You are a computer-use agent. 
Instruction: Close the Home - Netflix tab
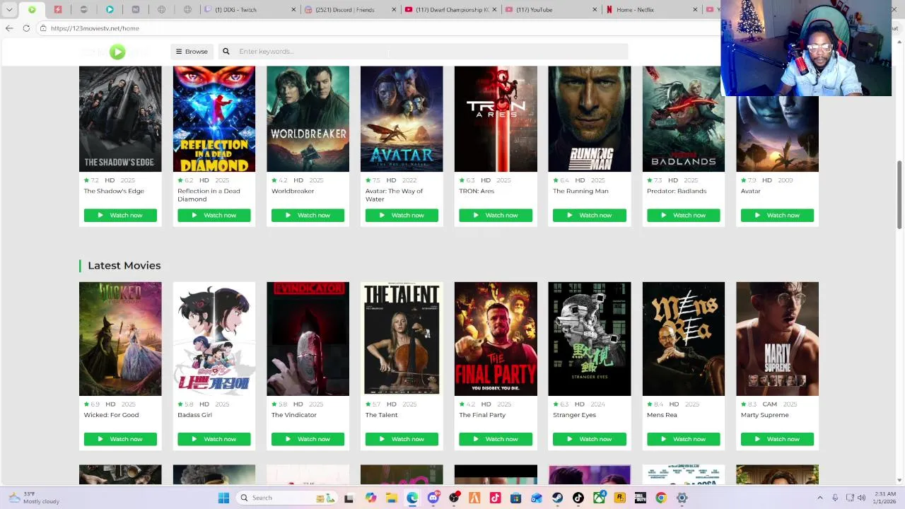(x=695, y=10)
